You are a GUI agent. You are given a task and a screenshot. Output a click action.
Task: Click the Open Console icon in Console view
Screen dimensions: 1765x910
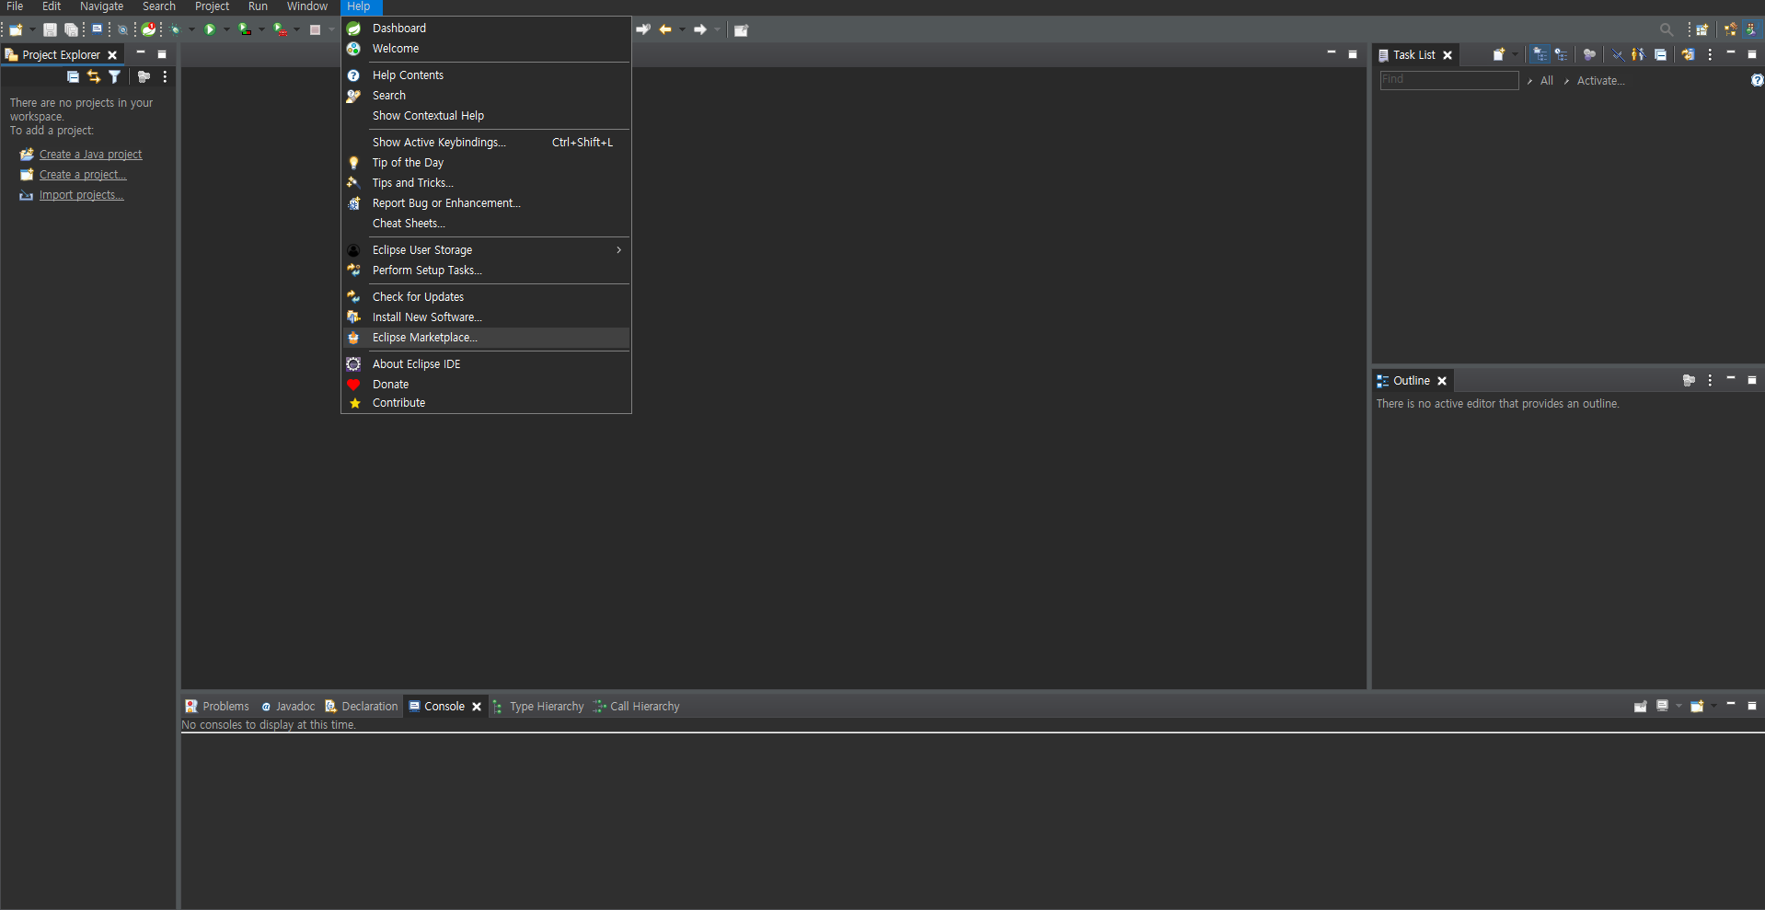tap(1697, 706)
